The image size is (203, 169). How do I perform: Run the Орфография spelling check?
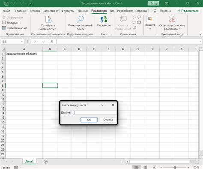13,18
